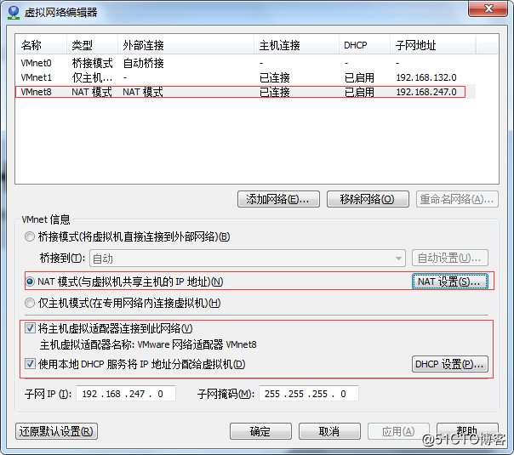
Task: Click the 子网掩码 input field
Action: coord(309,394)
